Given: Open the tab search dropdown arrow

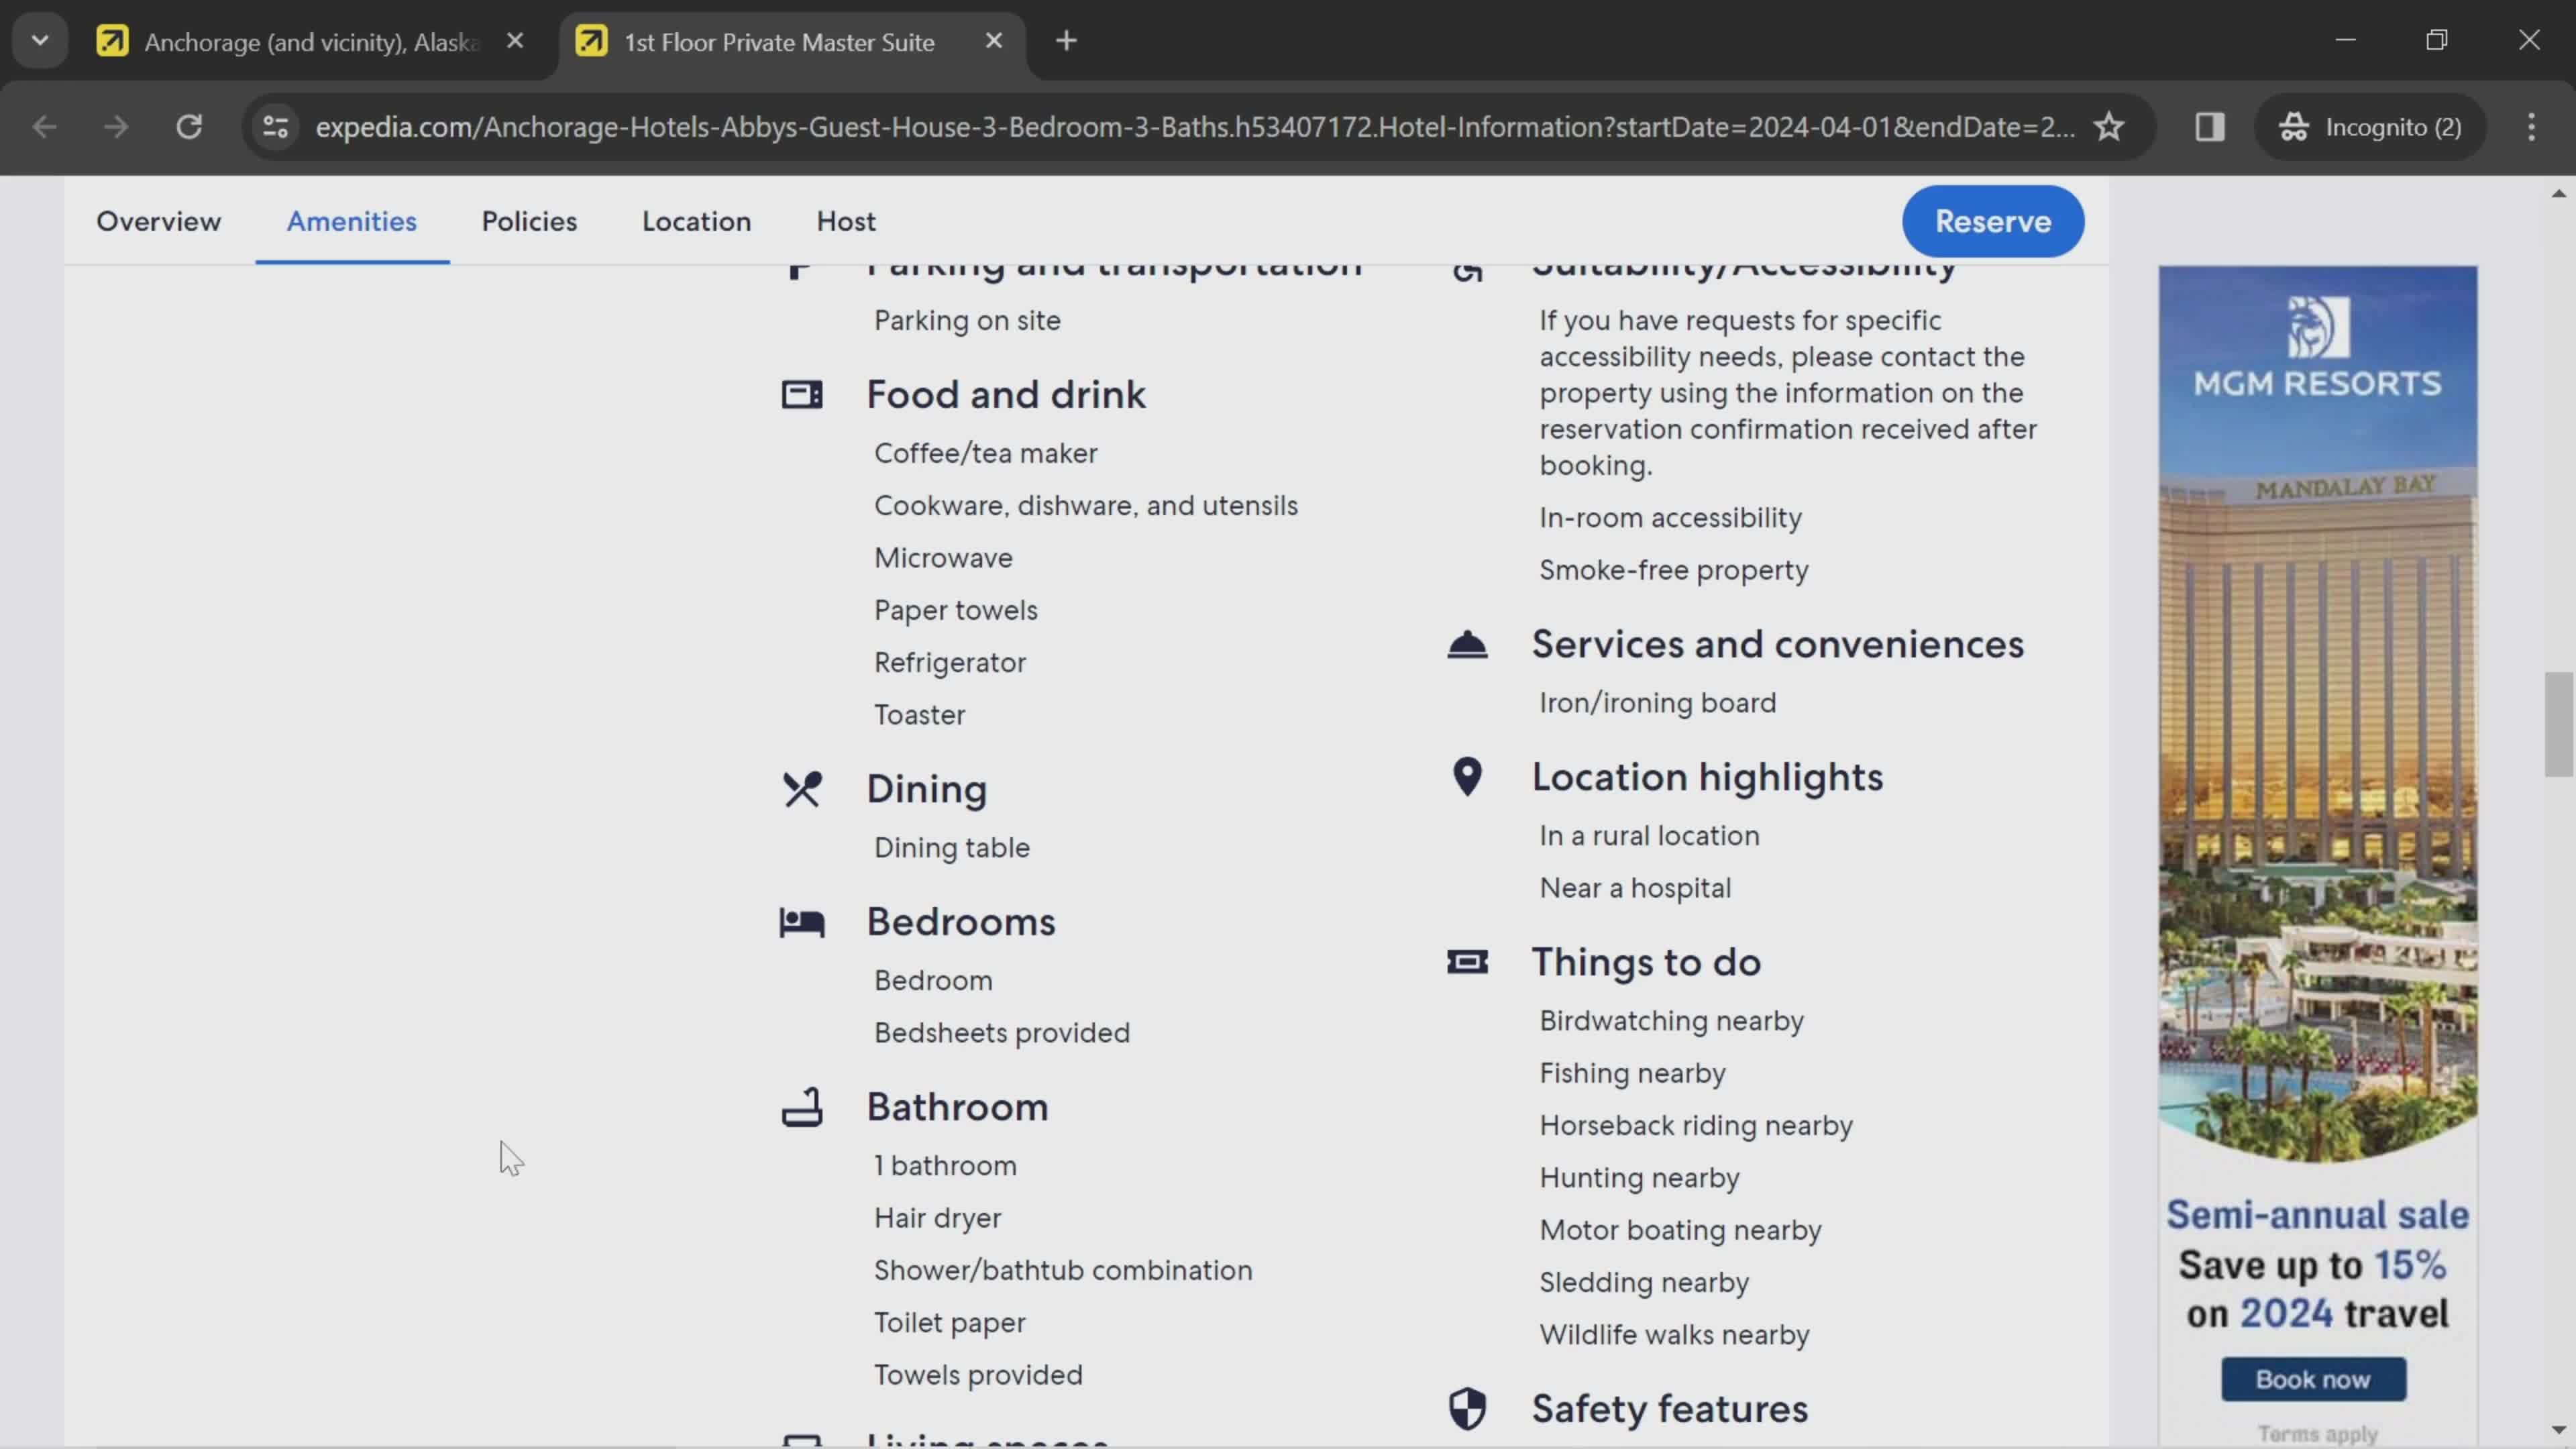Looking at the screenshot, I should coord(40,41).
